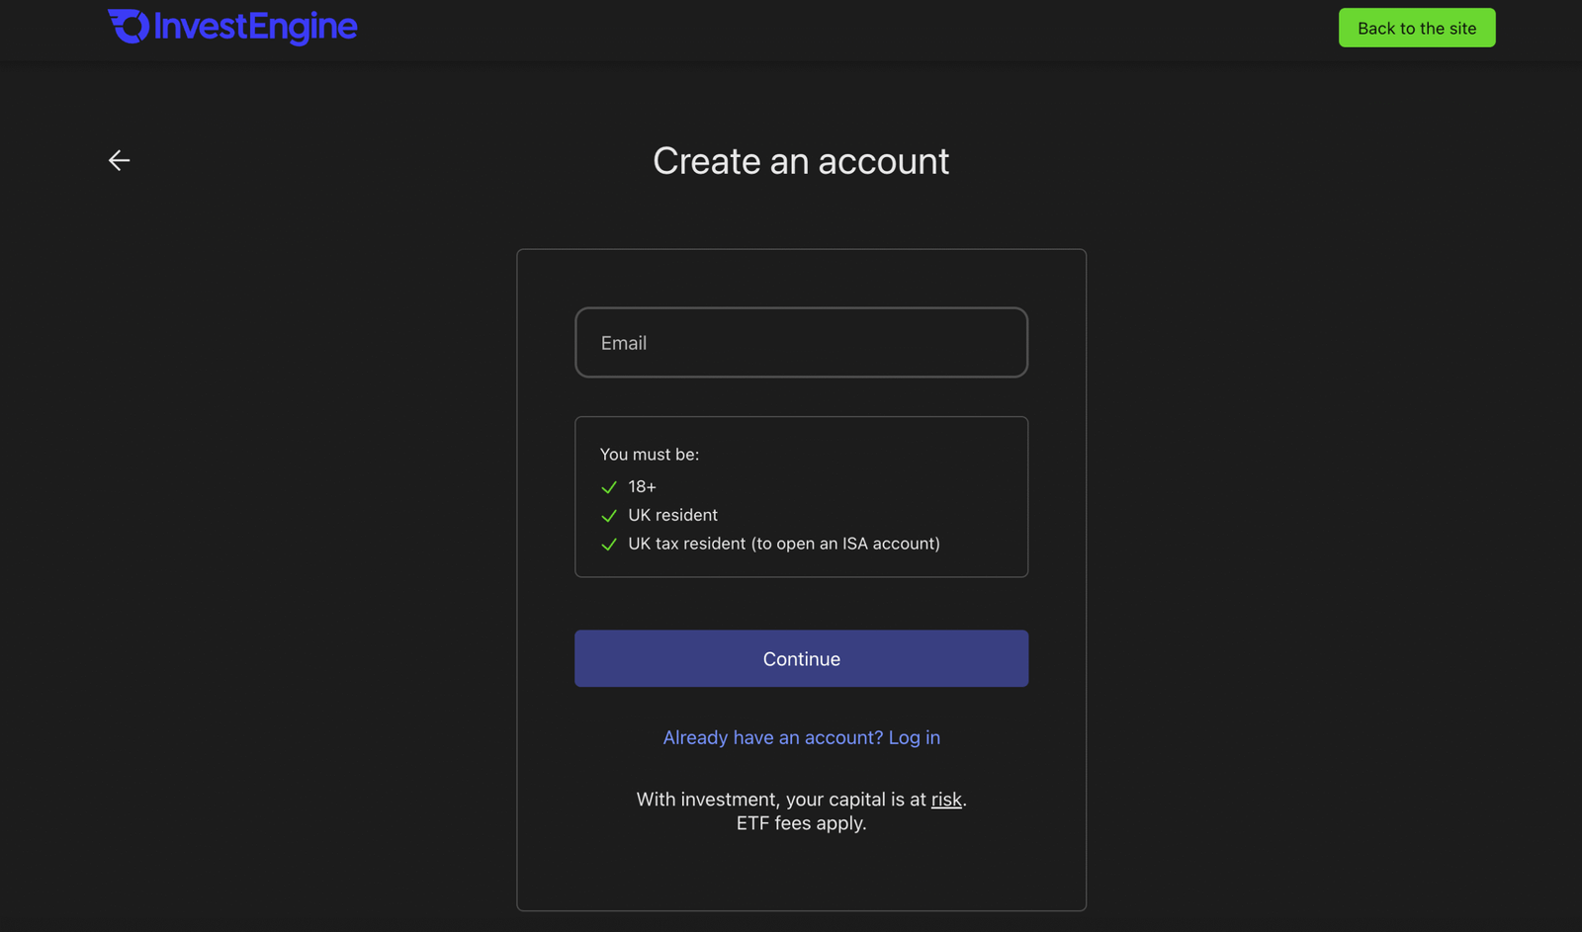Viewport: 1582px width, 932px height.
Task: Click the ETF fees apply text
Action: coord(801,823)
